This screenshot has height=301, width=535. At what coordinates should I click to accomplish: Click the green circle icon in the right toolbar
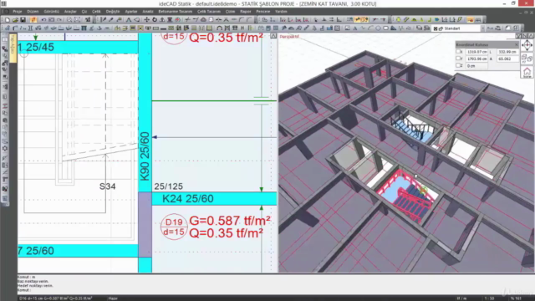398,20
